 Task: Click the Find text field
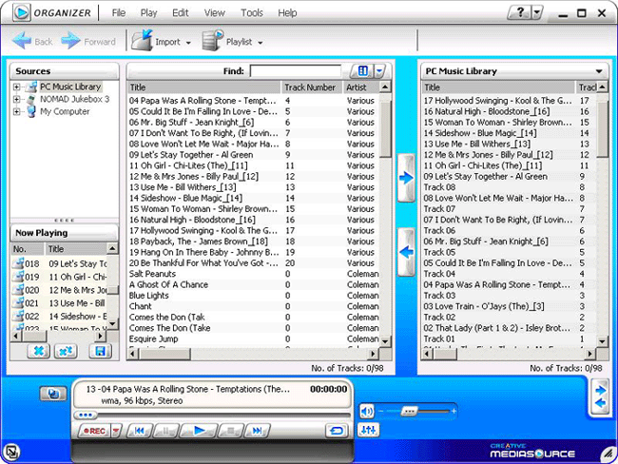[x=296, y=71]
